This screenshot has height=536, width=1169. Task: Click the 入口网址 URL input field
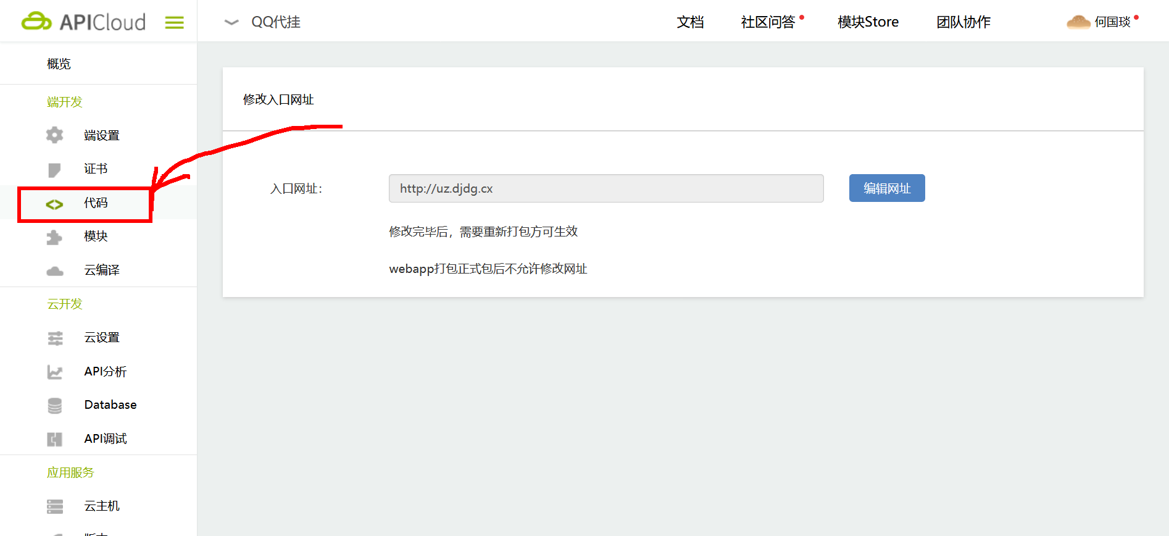(x=605, y=188)
